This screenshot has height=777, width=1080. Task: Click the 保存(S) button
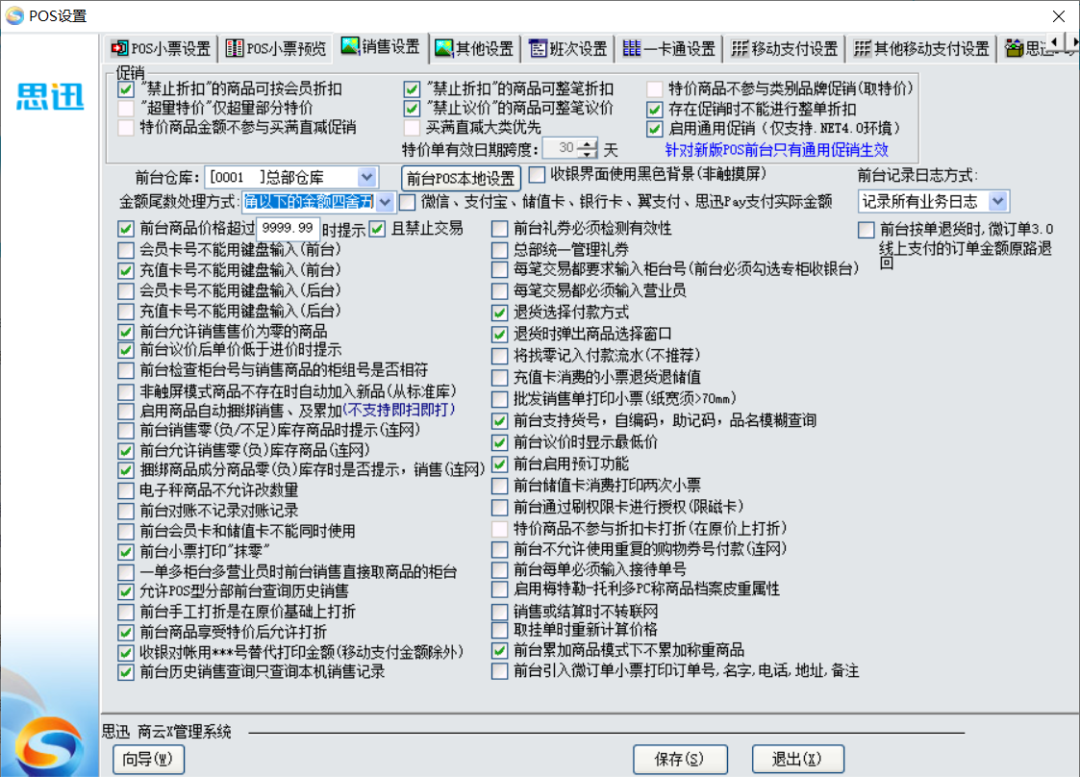click(x=680, y=759)
